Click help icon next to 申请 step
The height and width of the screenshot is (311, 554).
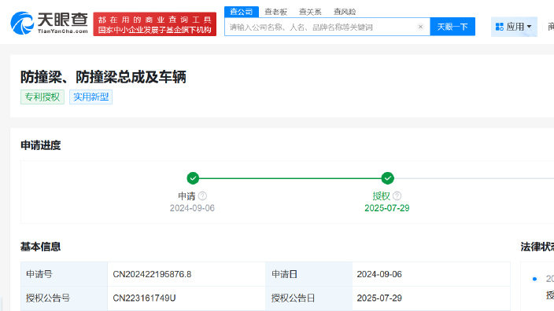(x=202, y=196)
